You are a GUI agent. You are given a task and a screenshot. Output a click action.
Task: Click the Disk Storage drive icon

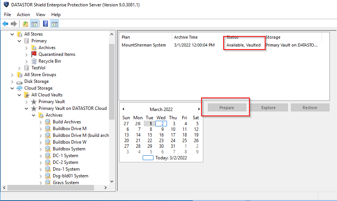tap(19, 82)
